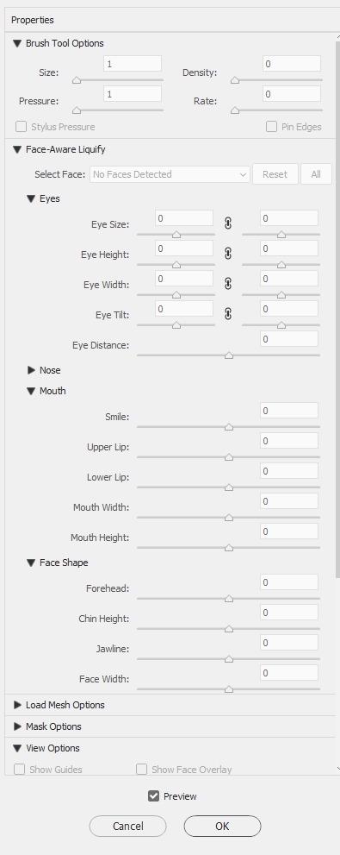Check the Show Face Overlay option
340x855 pixels.
pos(141,770)
